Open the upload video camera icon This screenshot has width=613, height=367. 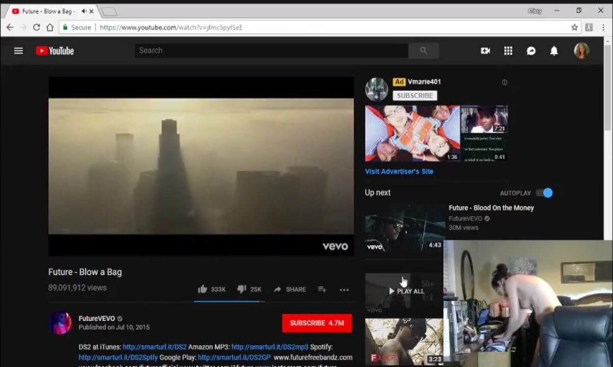[485, 50]
